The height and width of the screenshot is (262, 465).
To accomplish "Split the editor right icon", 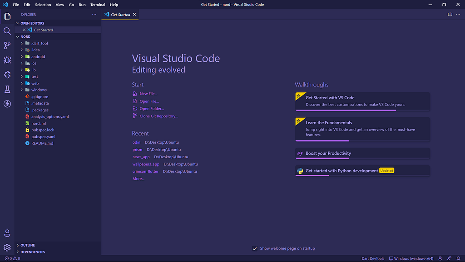I will coord(450,14).
